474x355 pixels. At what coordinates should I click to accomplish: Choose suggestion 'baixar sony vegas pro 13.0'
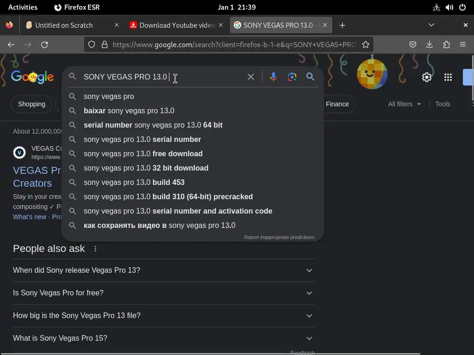(x=193, y=111)
